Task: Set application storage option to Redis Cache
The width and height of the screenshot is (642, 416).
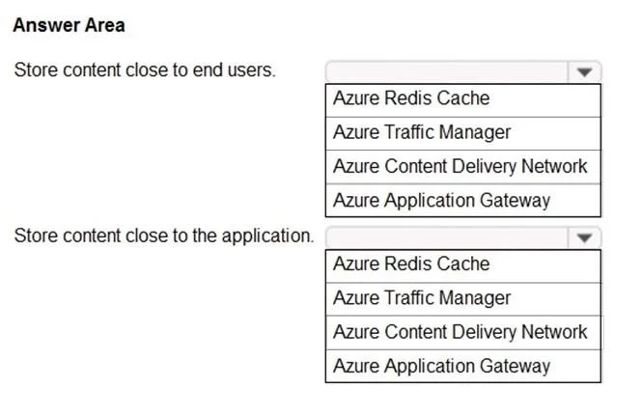Action: pos(463,266)
